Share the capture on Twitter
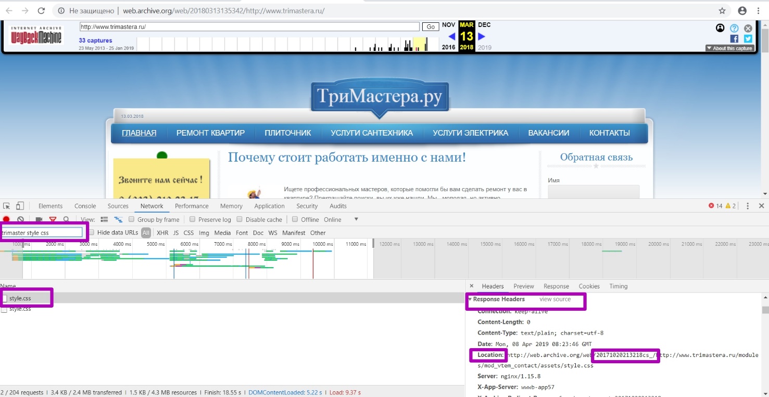The image size is (769, 397). point(748,39)
